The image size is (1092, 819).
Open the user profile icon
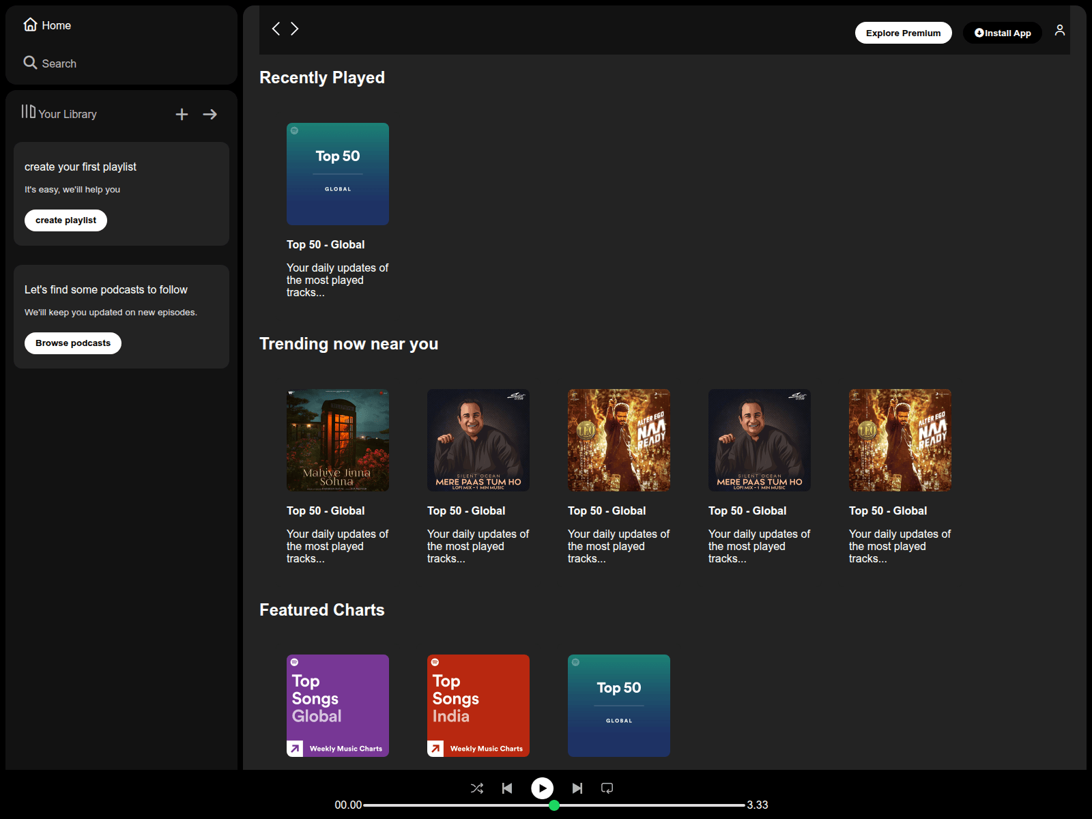tap(1060, 30)
